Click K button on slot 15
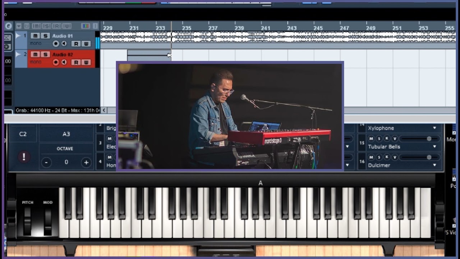 pos(387,138)
